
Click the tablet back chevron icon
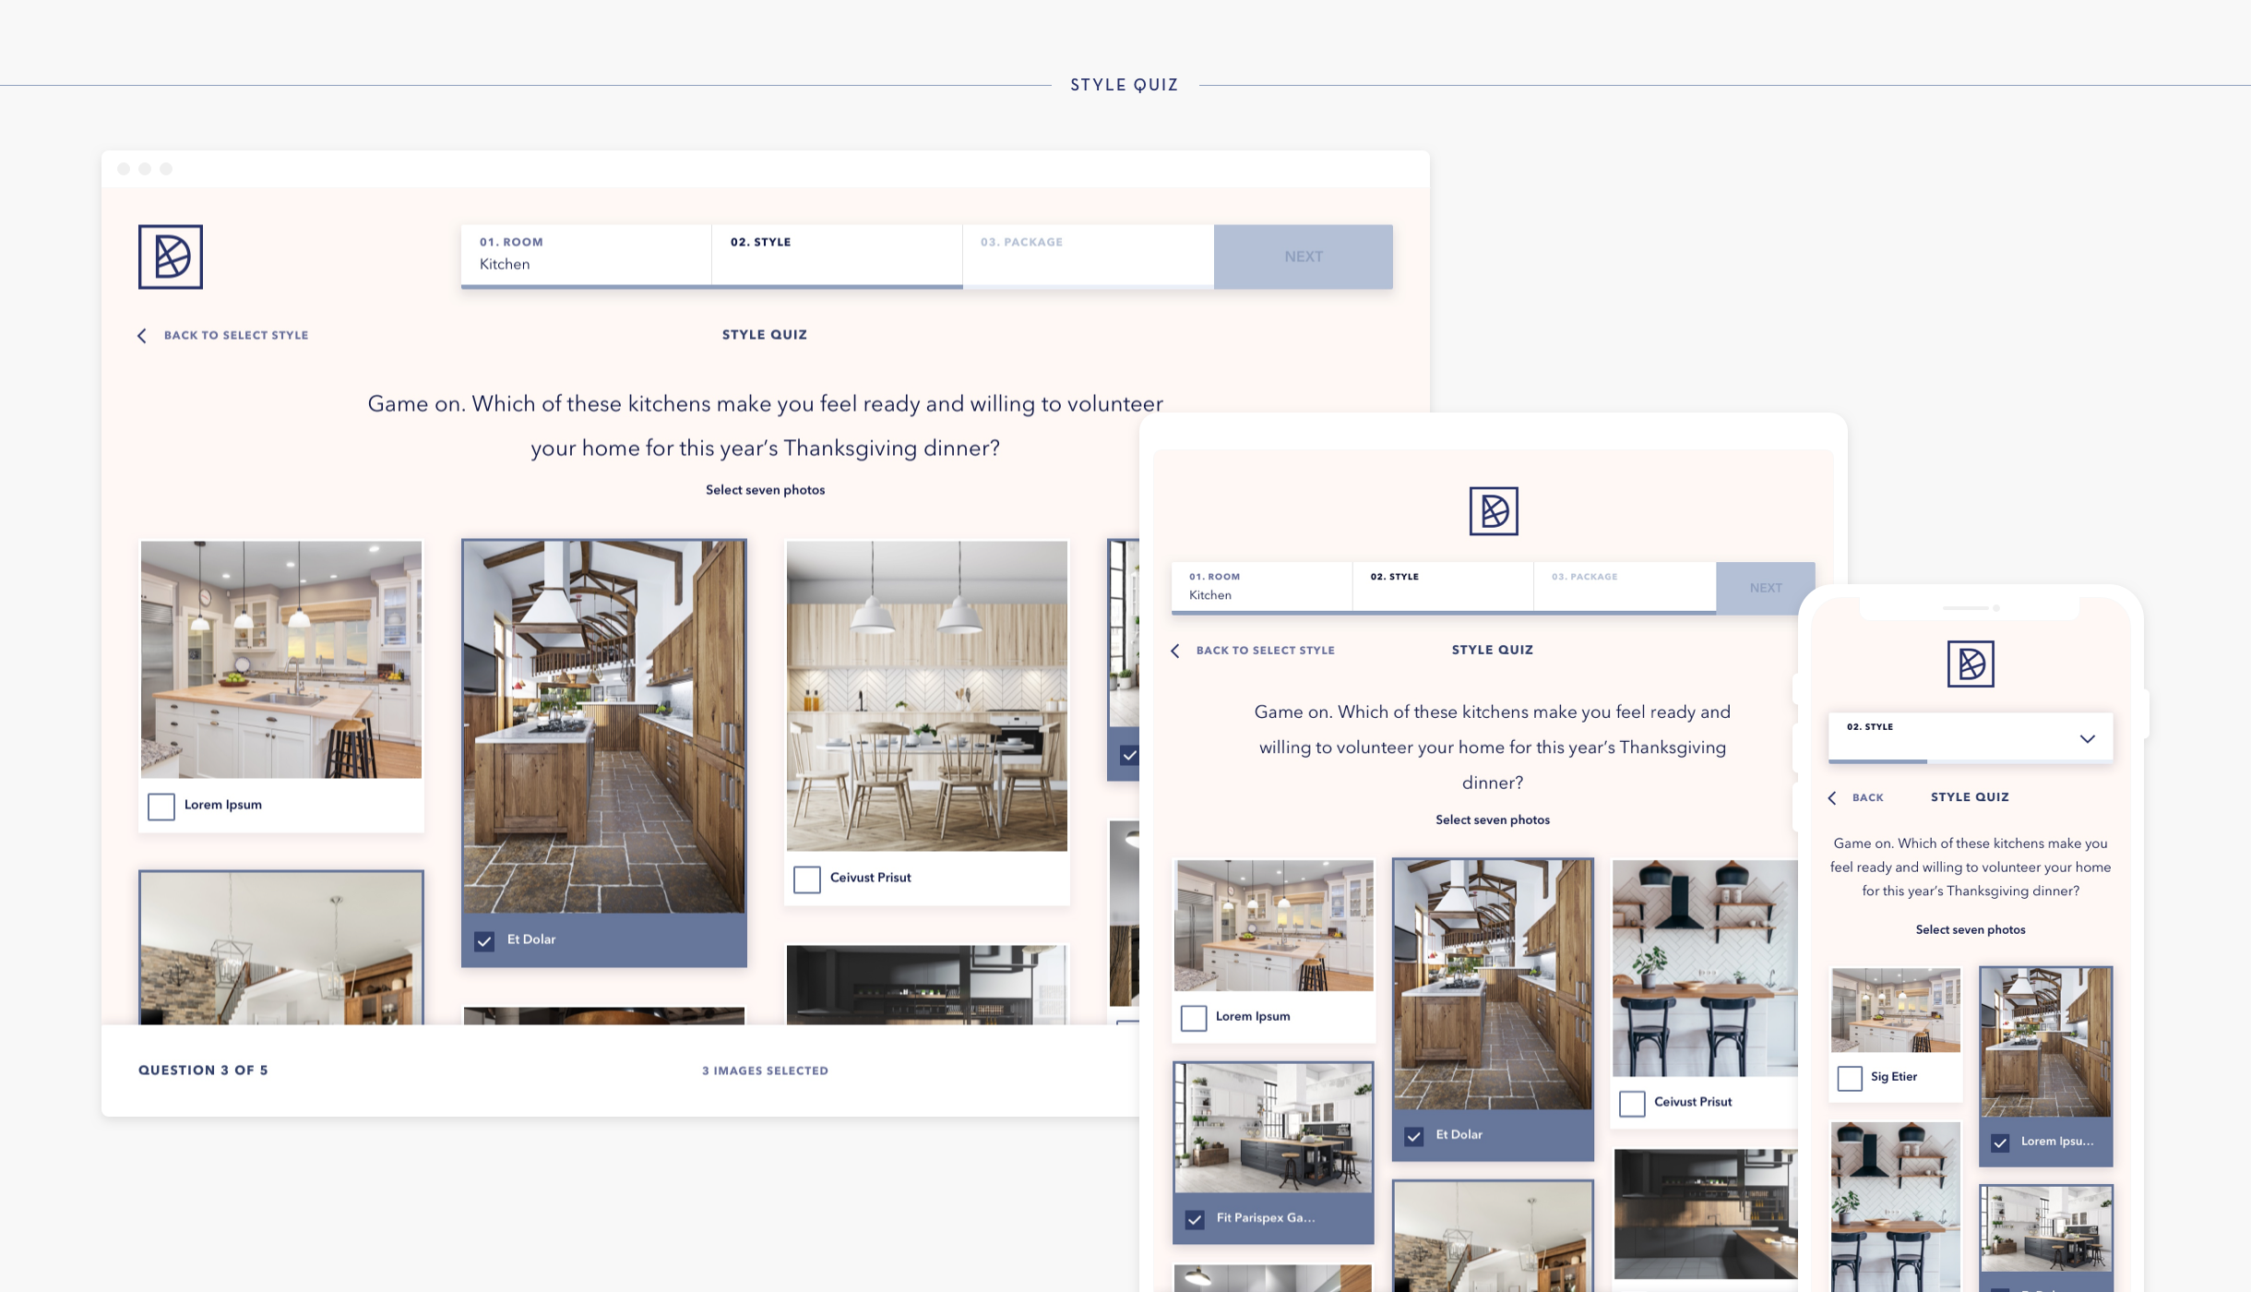[1175, 651]
